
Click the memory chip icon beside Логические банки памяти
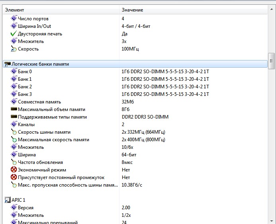(x=7, y=64)
